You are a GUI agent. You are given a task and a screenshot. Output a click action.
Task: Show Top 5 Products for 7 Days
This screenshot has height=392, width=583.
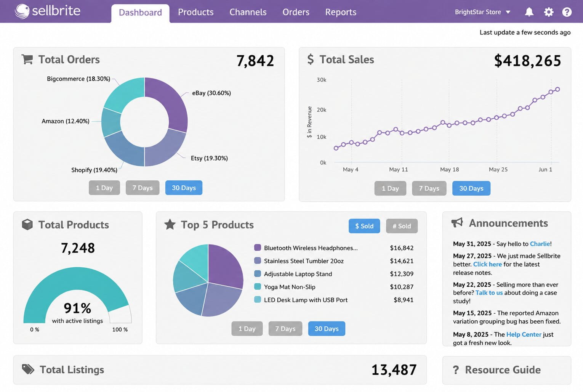[285, 329]
